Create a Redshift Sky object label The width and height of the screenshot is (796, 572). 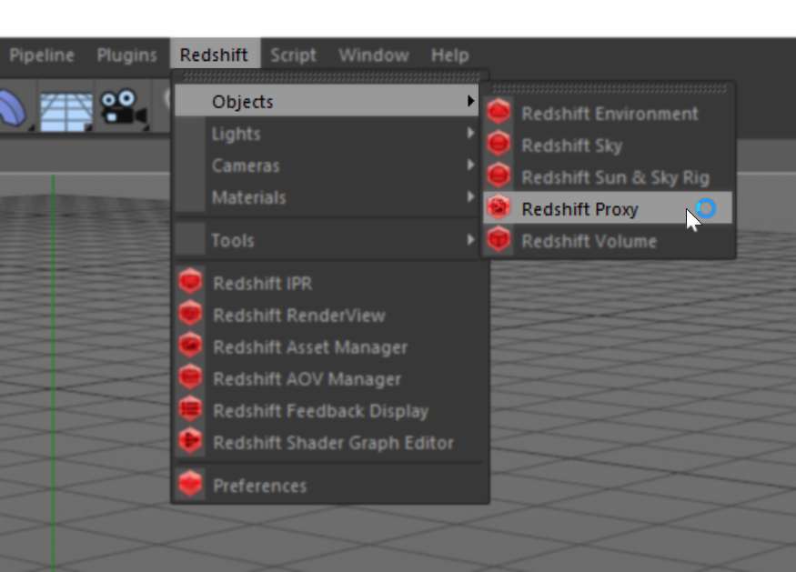click(x=571, y=146)
